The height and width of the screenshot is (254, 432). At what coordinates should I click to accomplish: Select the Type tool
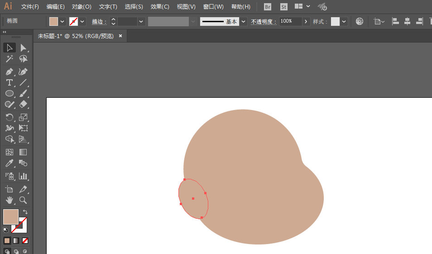tap(9, 82)
